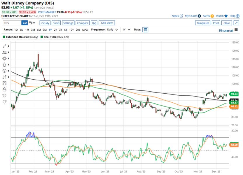243x175 pixels.
Task: Switch range to 3M
Action: click(33, 30)
